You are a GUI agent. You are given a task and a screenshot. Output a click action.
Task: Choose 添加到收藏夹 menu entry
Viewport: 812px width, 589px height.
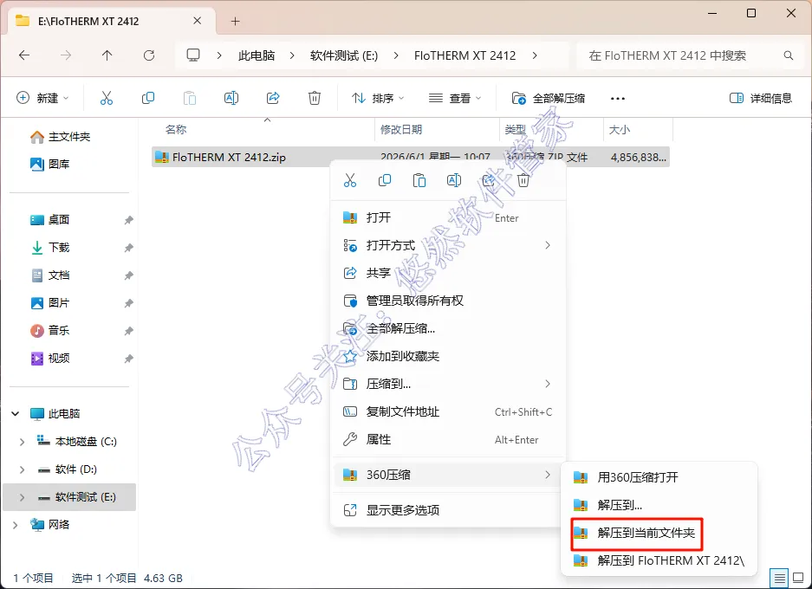tap(448, 356)
